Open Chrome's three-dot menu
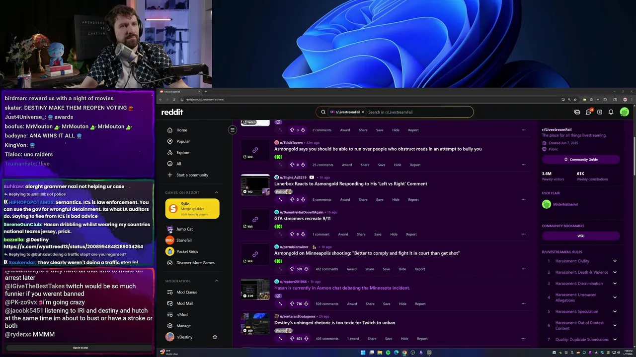636x357 pixels. 632,100
